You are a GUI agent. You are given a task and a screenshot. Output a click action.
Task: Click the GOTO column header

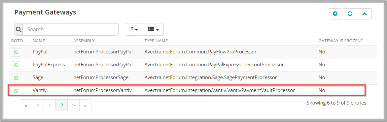point(17,41)
